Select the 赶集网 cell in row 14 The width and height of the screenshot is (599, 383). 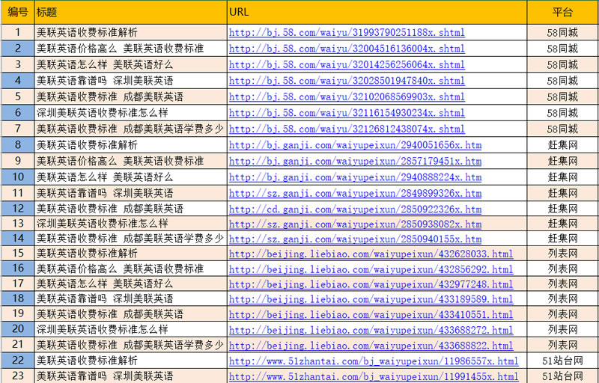tap(562, 239)
